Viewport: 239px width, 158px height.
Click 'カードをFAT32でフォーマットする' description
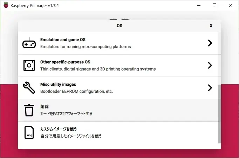click(x=66, y=114)
